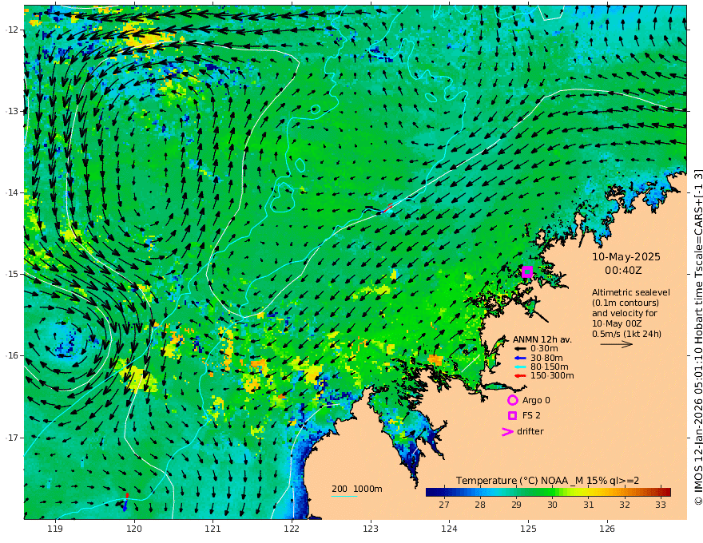Click the magenta drifter arrowhead legend icon
Image resolution: width=703 pixels, height=543 pixels.
(x=506, y=432)
